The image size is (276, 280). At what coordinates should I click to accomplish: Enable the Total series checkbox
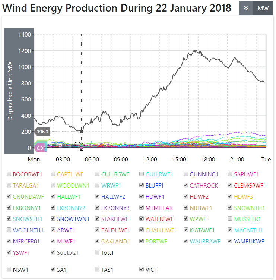(98, 252)
